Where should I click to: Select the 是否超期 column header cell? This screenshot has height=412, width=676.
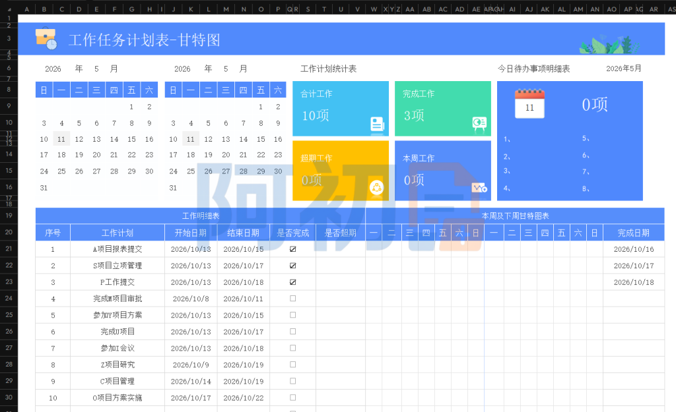341,233
